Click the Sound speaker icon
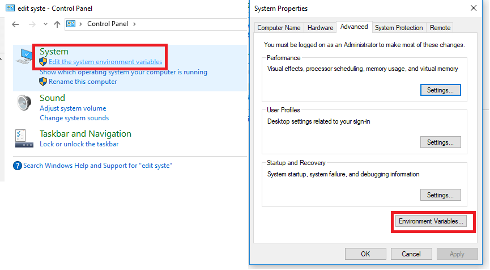This screenshot has width=490, height=270. pos(24,103)
